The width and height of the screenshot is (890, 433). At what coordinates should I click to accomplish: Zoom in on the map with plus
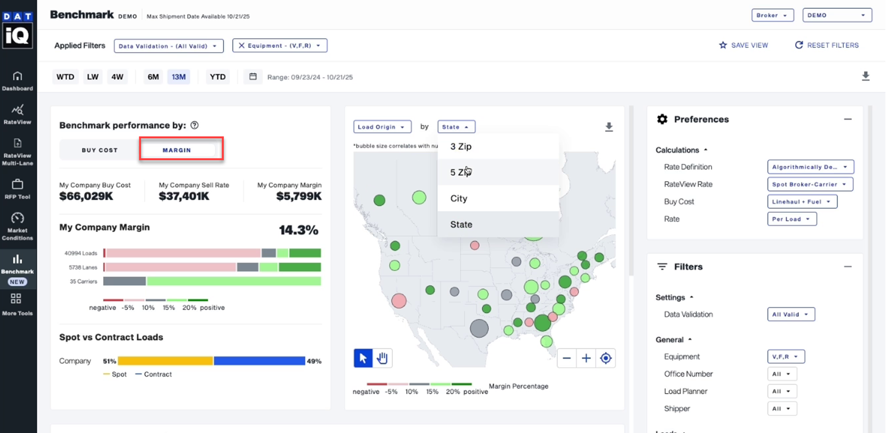pos(586,358)
